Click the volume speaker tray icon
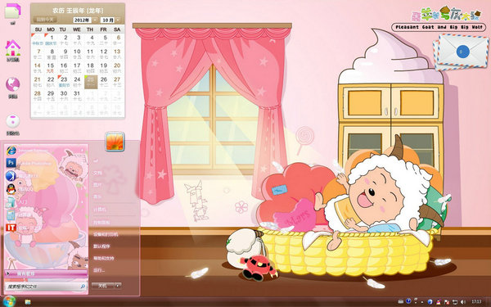This screenshot has height=307, width=491. click(463, 301)
